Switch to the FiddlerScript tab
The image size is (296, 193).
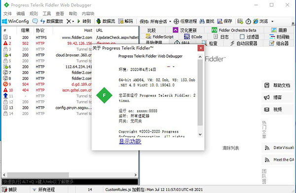159,37
